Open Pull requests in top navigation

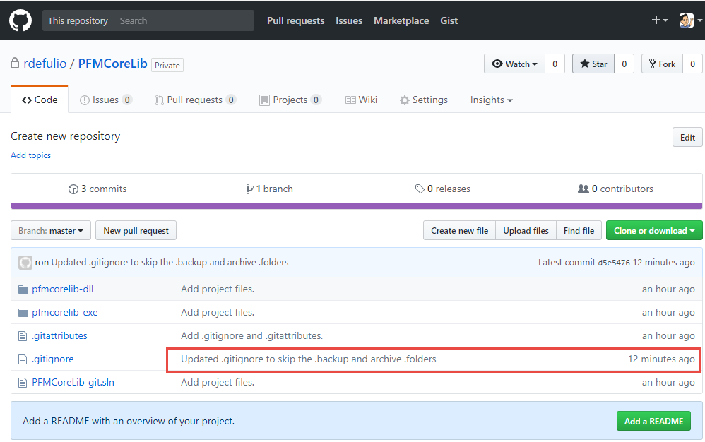pyautogui.click(x=295, y=20)
